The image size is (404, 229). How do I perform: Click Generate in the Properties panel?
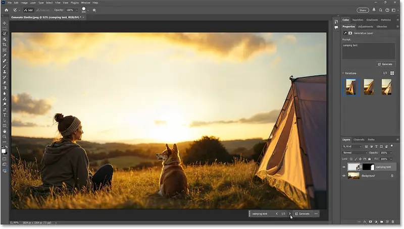click(x=385, y=65)
